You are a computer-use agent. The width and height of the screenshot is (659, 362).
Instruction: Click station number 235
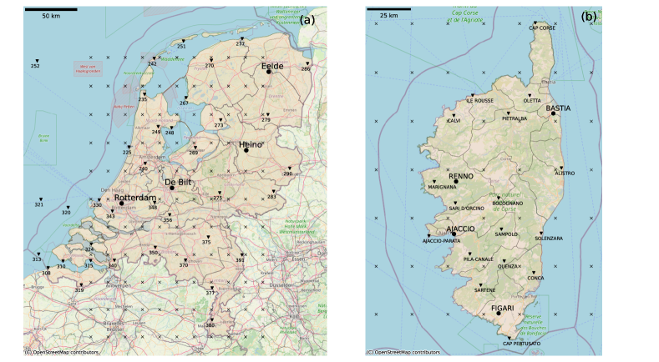click(143, 99)
